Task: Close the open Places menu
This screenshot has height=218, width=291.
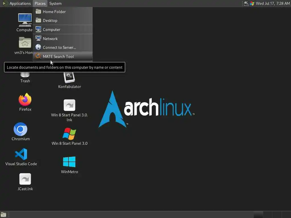Action: coord(40,3)
